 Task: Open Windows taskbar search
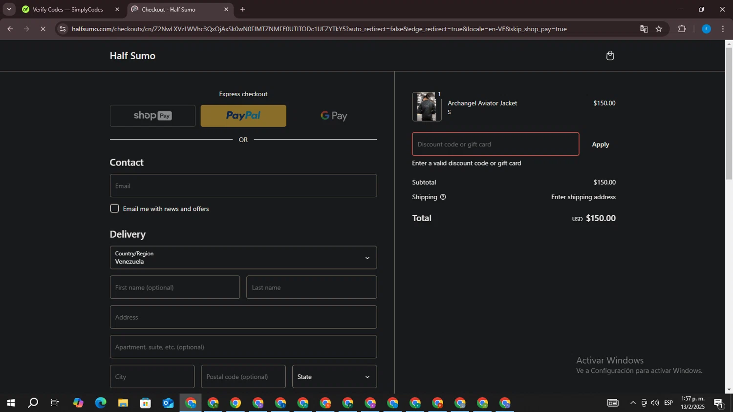tap(33, 403)
